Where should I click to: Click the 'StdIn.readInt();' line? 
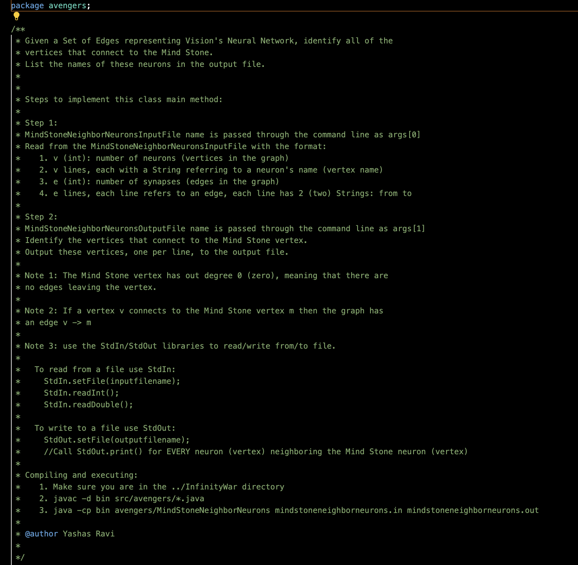pos(81,393)
